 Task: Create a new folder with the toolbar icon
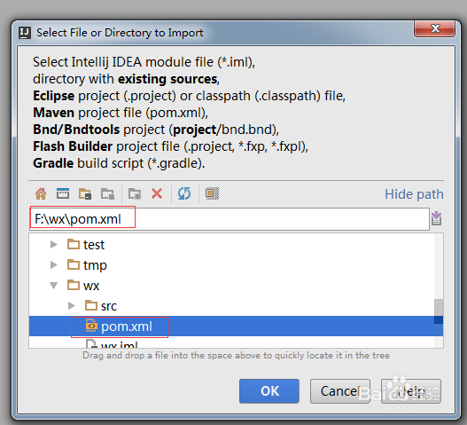(x=135, y=193)
